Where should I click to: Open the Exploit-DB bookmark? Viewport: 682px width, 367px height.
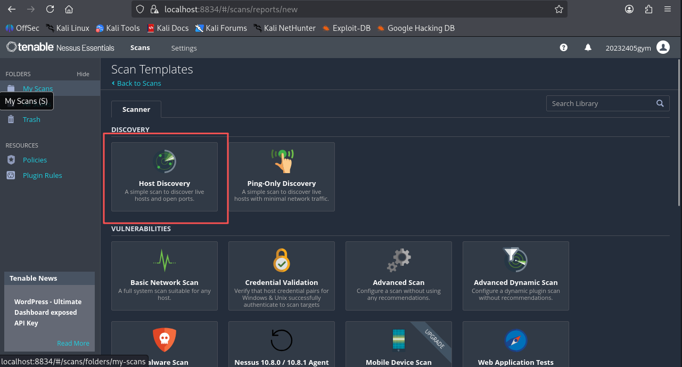[x=346, y=28]
